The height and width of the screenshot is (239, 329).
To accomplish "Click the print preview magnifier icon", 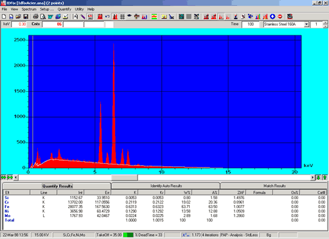I will click(43, 17).
